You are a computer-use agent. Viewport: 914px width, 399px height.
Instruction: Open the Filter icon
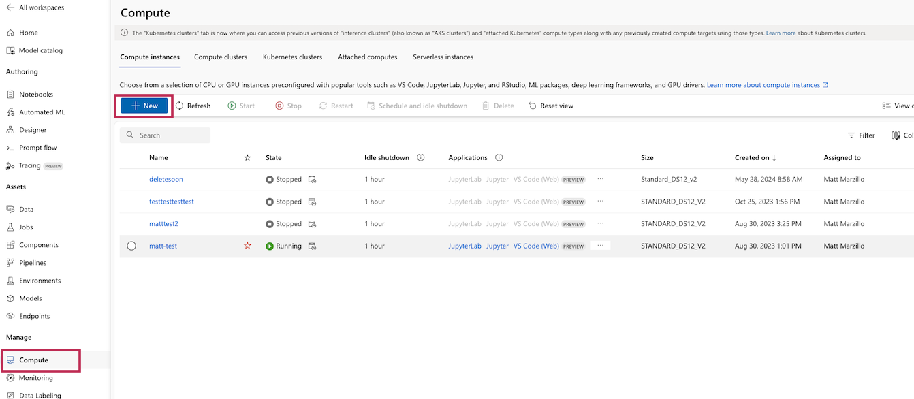coord(851,135)
